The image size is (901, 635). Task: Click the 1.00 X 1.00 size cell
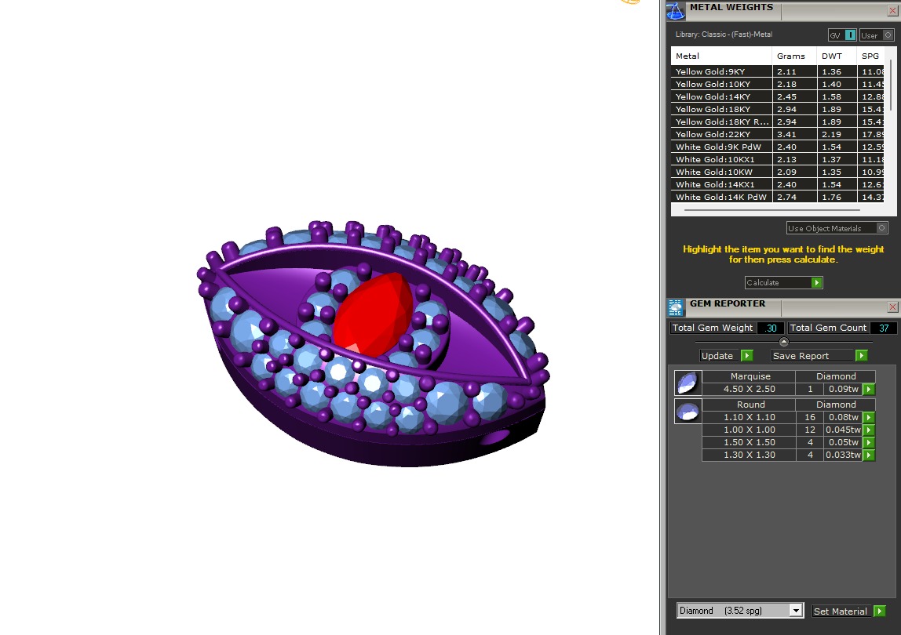coord(750,430)
